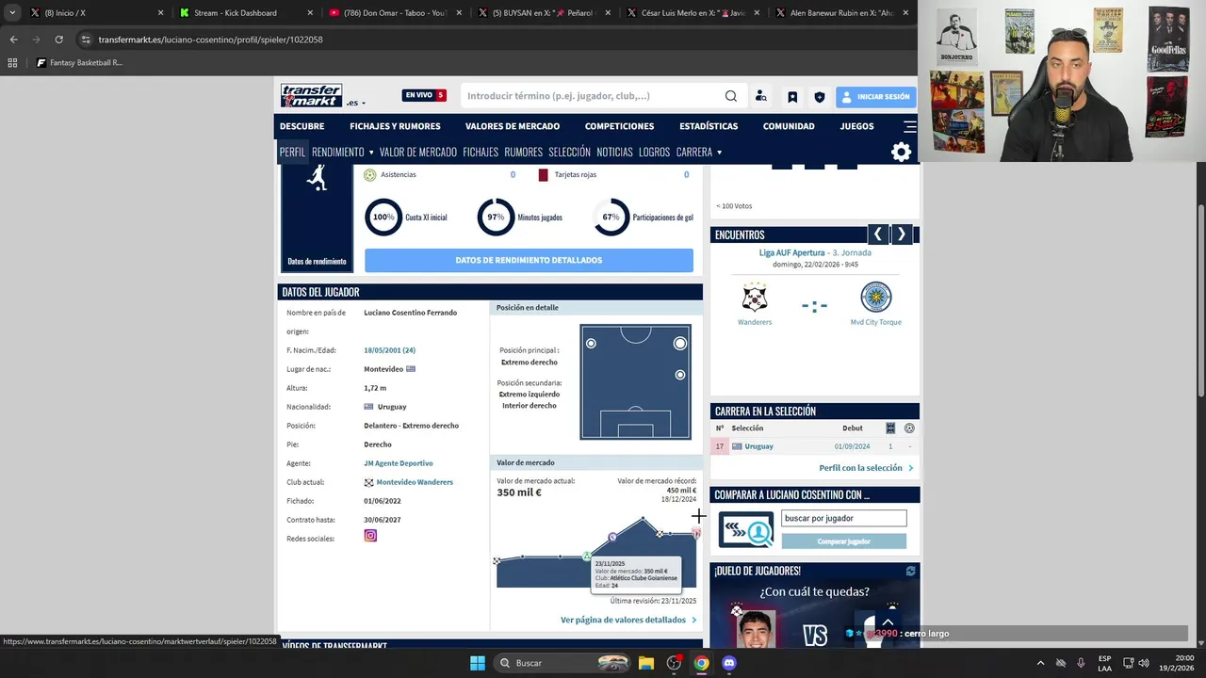Open the Liga AUF Apertura link
Screen dimensions: 1206x678
coord(791,252)
